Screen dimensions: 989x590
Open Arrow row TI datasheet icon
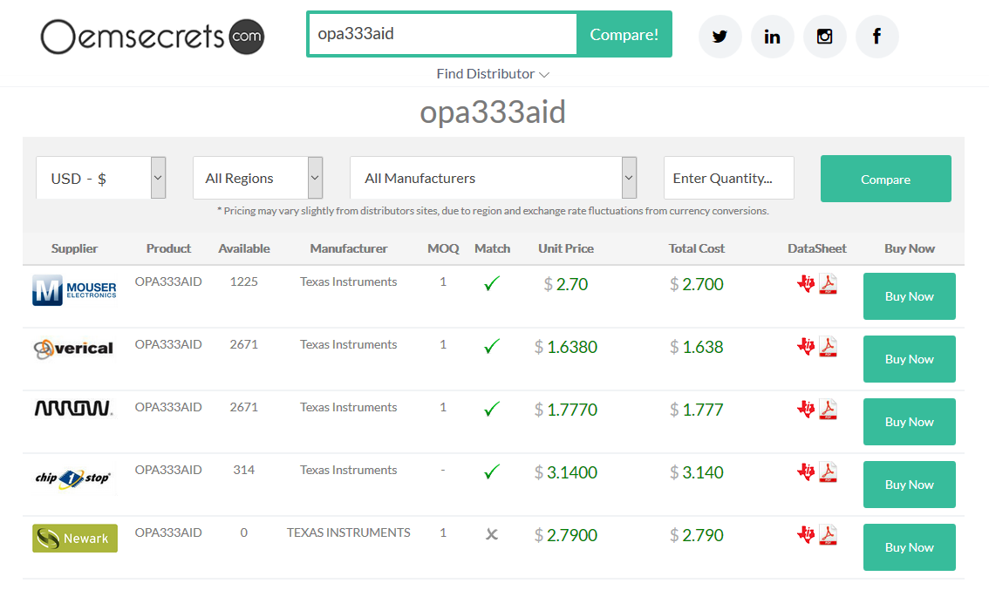[x=806, y=409]
